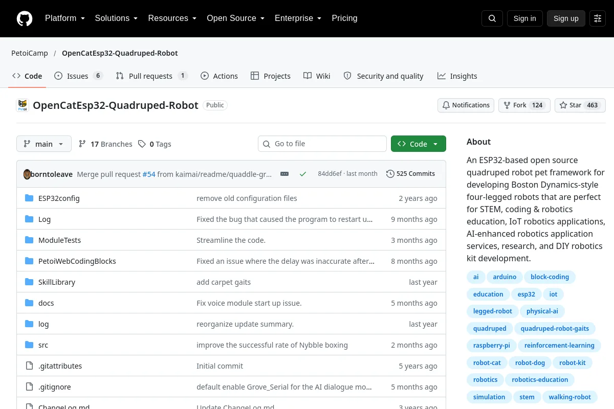Click the raspberry-pi topic tag
The image size is (614, 409).
click(x=492, y=346)
